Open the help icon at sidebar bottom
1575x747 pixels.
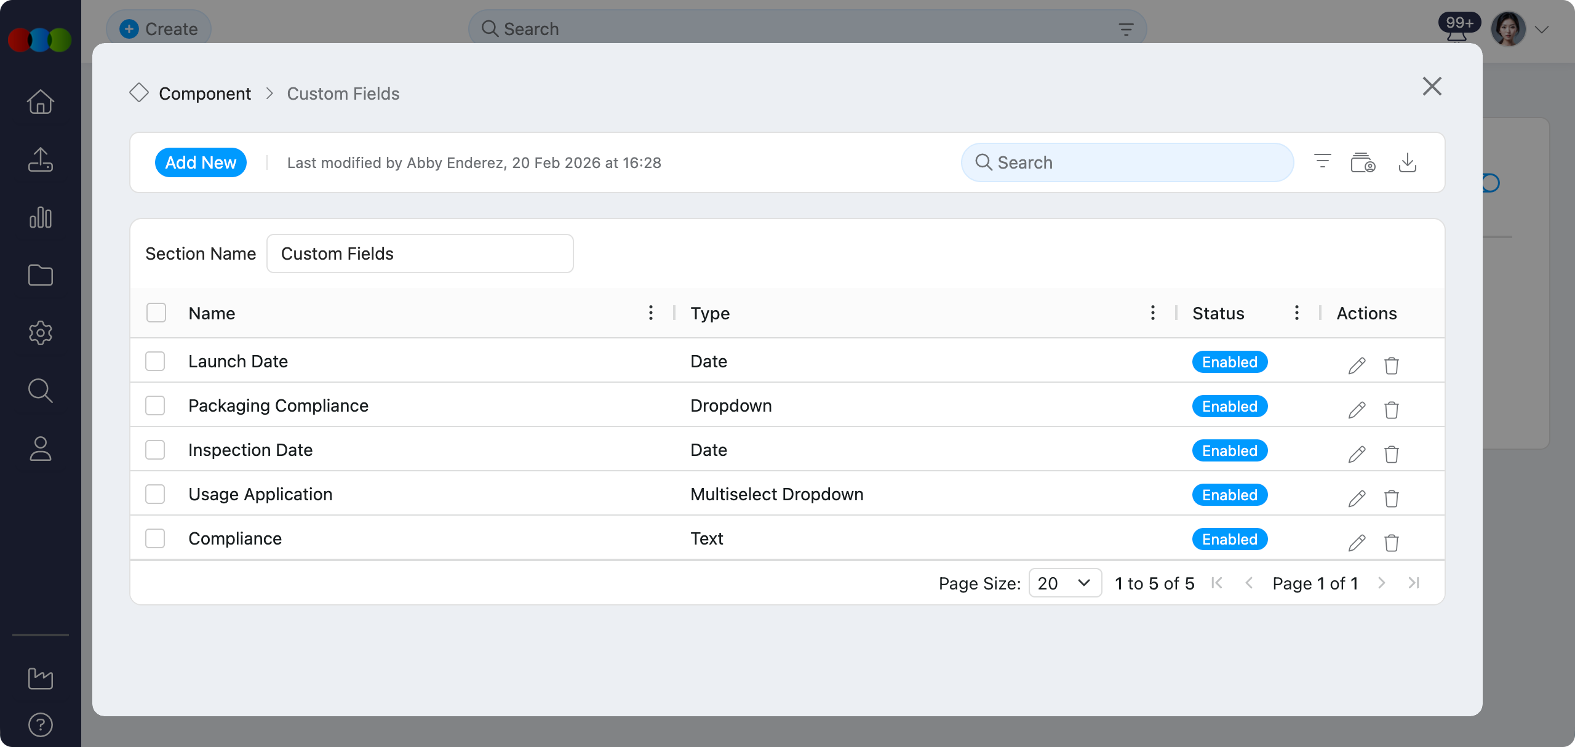(40, 724)
